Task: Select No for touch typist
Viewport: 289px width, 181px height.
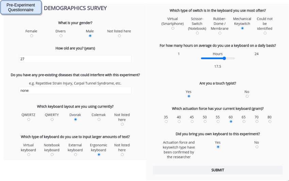Action: [x=247, y=96]
